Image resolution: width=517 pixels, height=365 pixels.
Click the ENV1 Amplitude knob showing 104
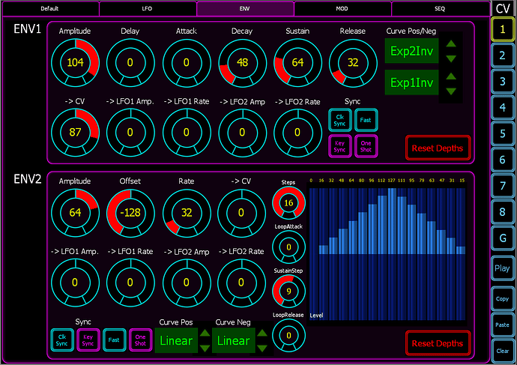(75, 63)
